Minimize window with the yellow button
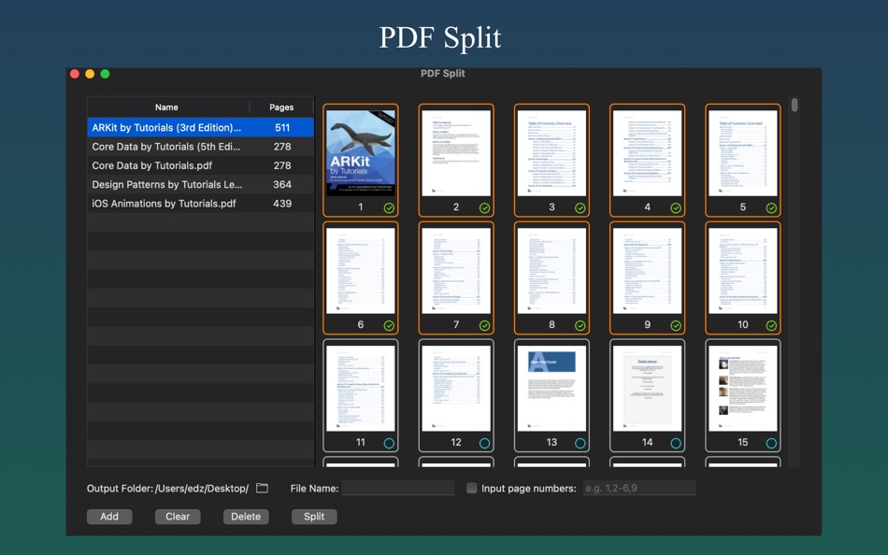 [x=90, y=74]
